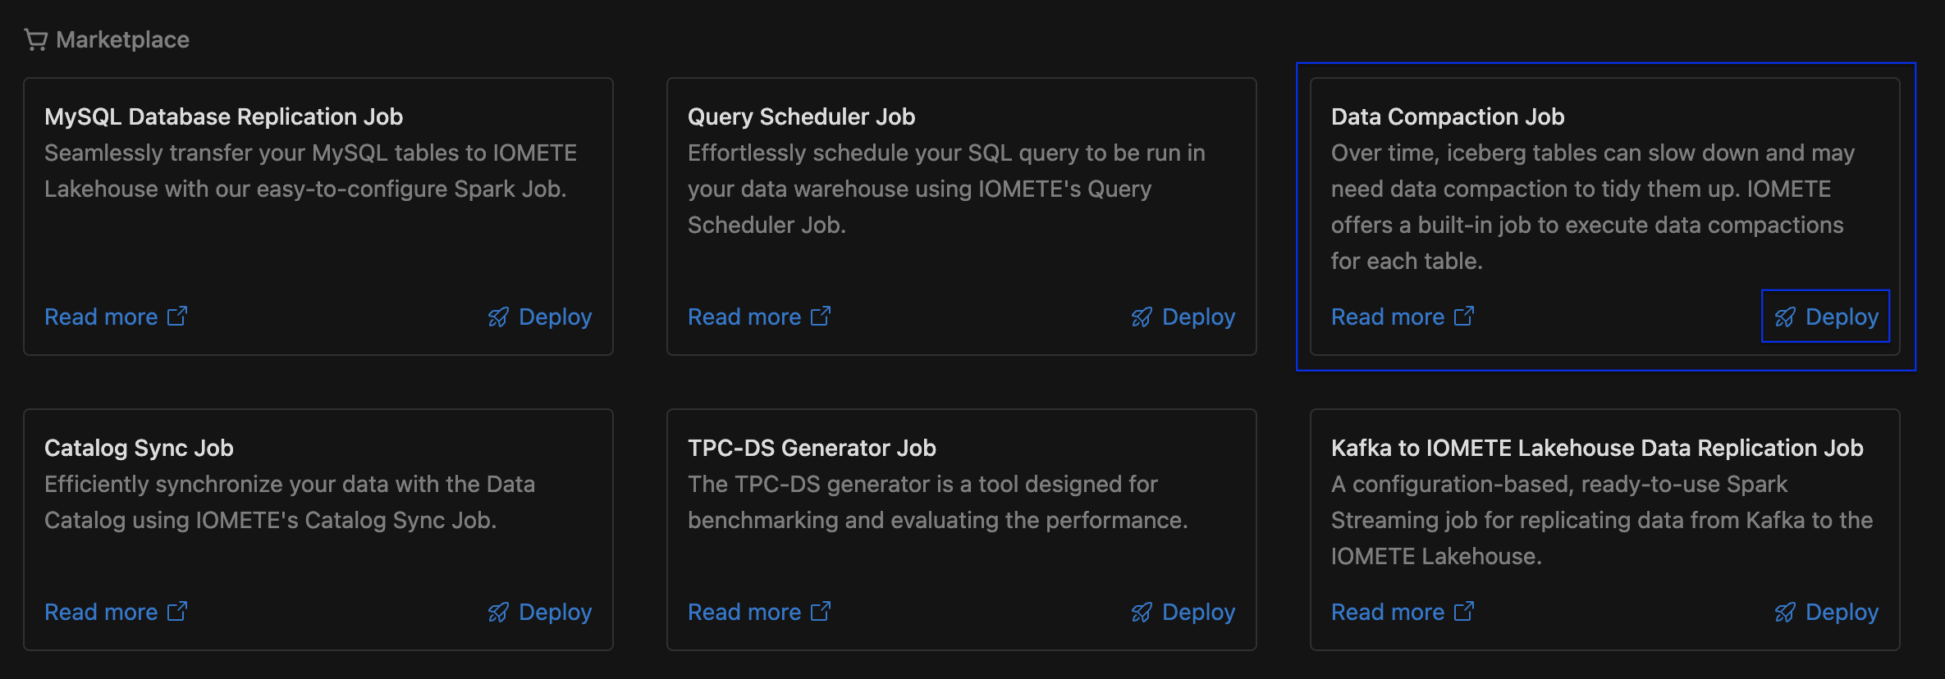Image resolution: width=1945 pixels, height=679 pixels.
Task: Deploy the Data Compaction Job
Action: pyautogui.click(x=1826, y=317)
